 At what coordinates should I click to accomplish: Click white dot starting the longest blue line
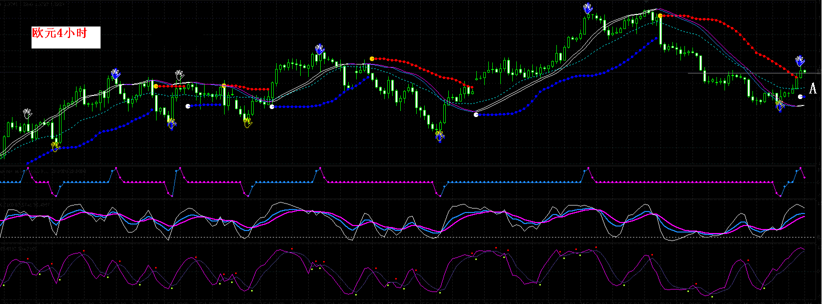476,115
